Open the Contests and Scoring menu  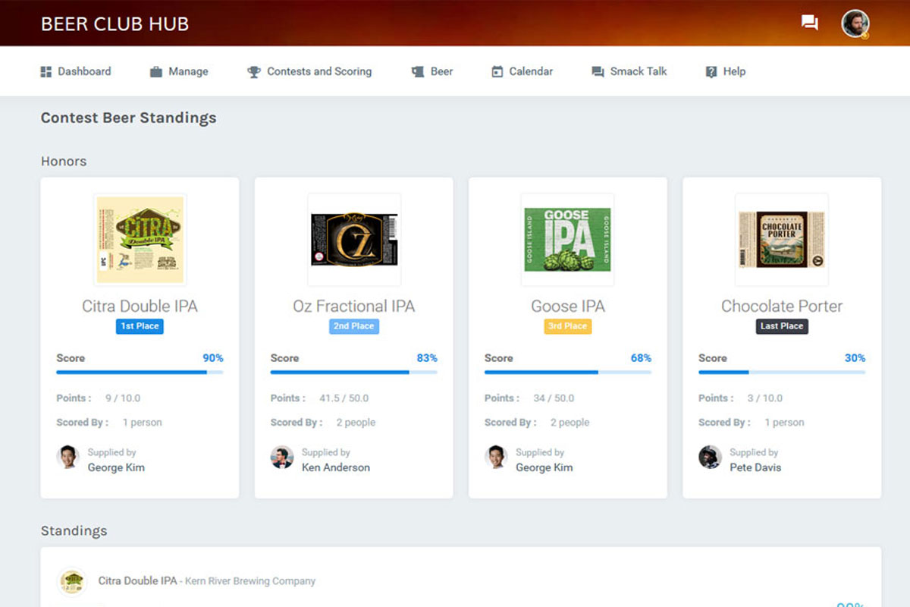pyautogui.click(x=318, y=71)
